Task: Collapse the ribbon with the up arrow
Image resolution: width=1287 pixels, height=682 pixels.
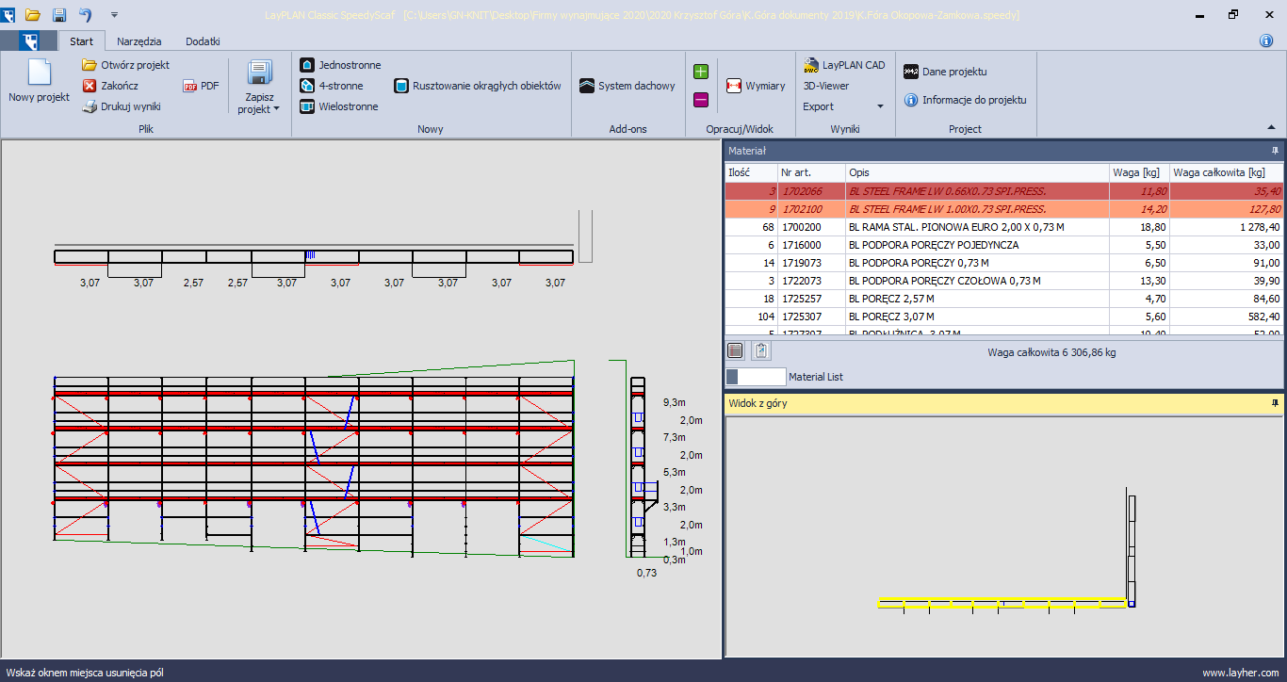Action: pyautogui.click(x=1271, y=127)
